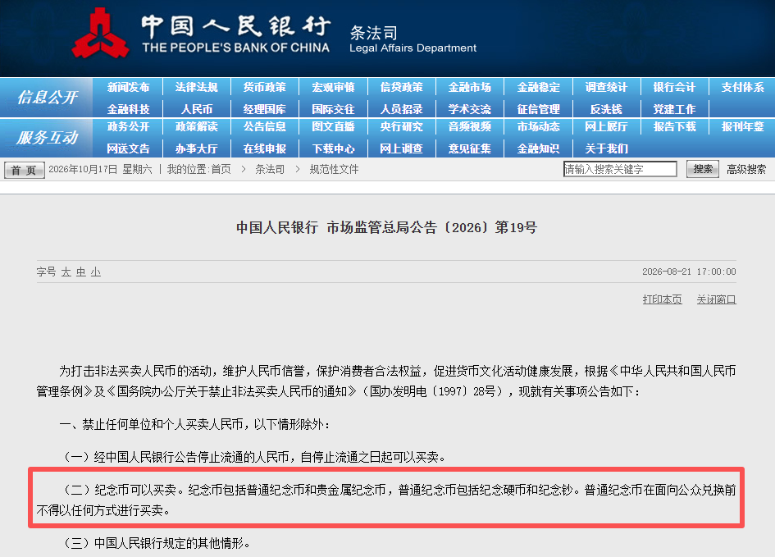Focus the search keyword input field

point(620,169)
